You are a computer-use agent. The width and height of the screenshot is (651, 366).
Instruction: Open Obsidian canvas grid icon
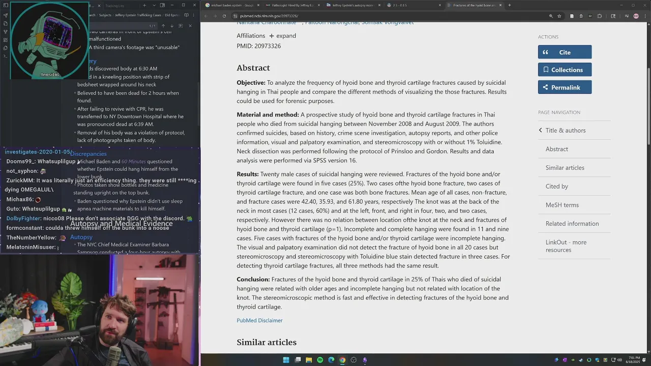6,40
